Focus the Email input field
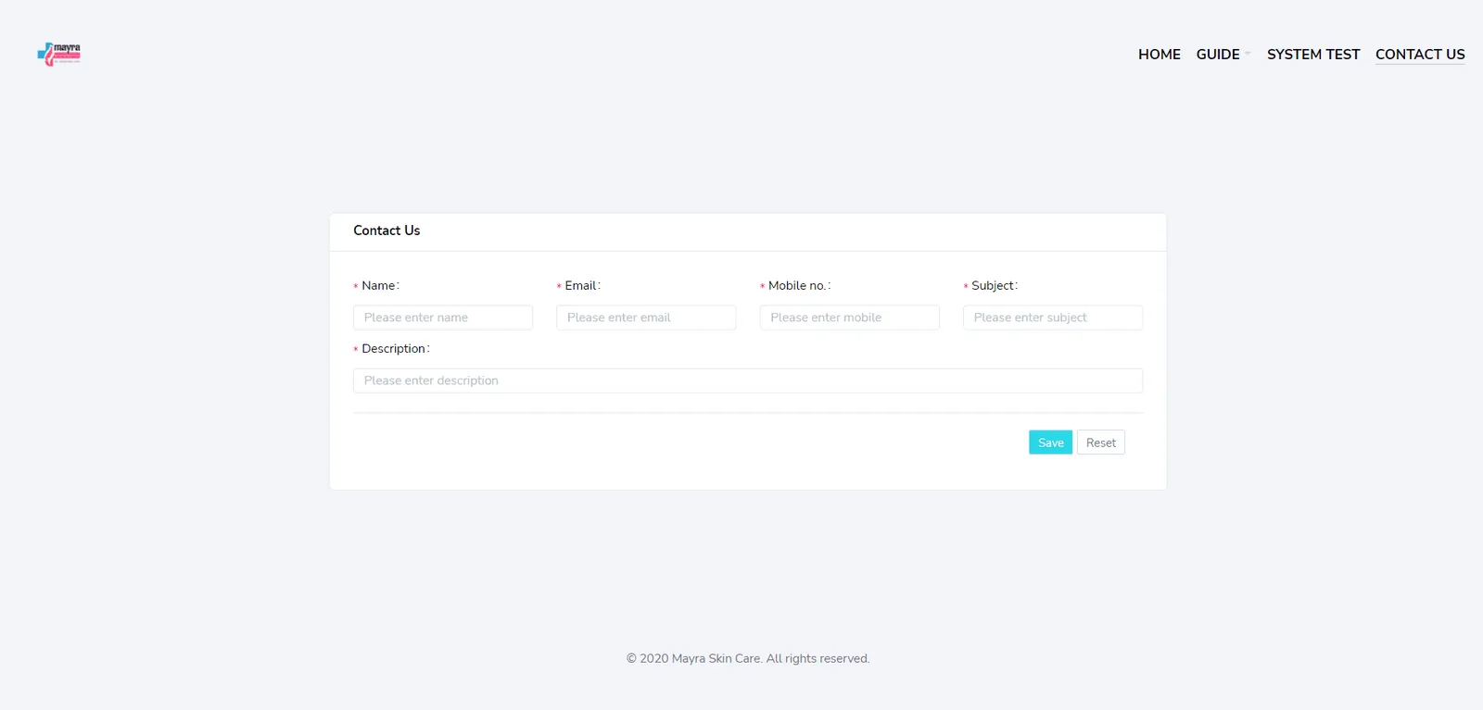 pyautogui.click(x=646, y=318)
